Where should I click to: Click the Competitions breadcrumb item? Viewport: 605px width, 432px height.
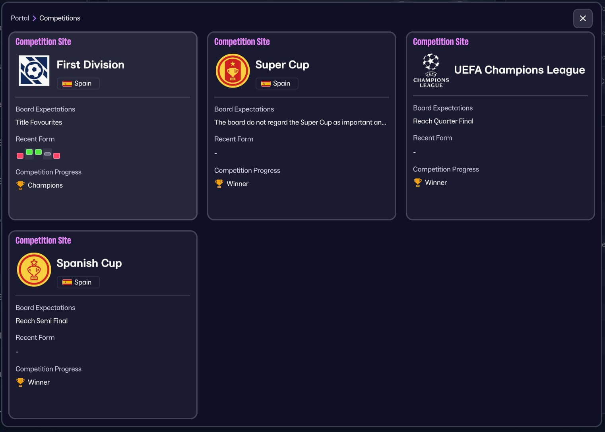(x=60, y=18)
